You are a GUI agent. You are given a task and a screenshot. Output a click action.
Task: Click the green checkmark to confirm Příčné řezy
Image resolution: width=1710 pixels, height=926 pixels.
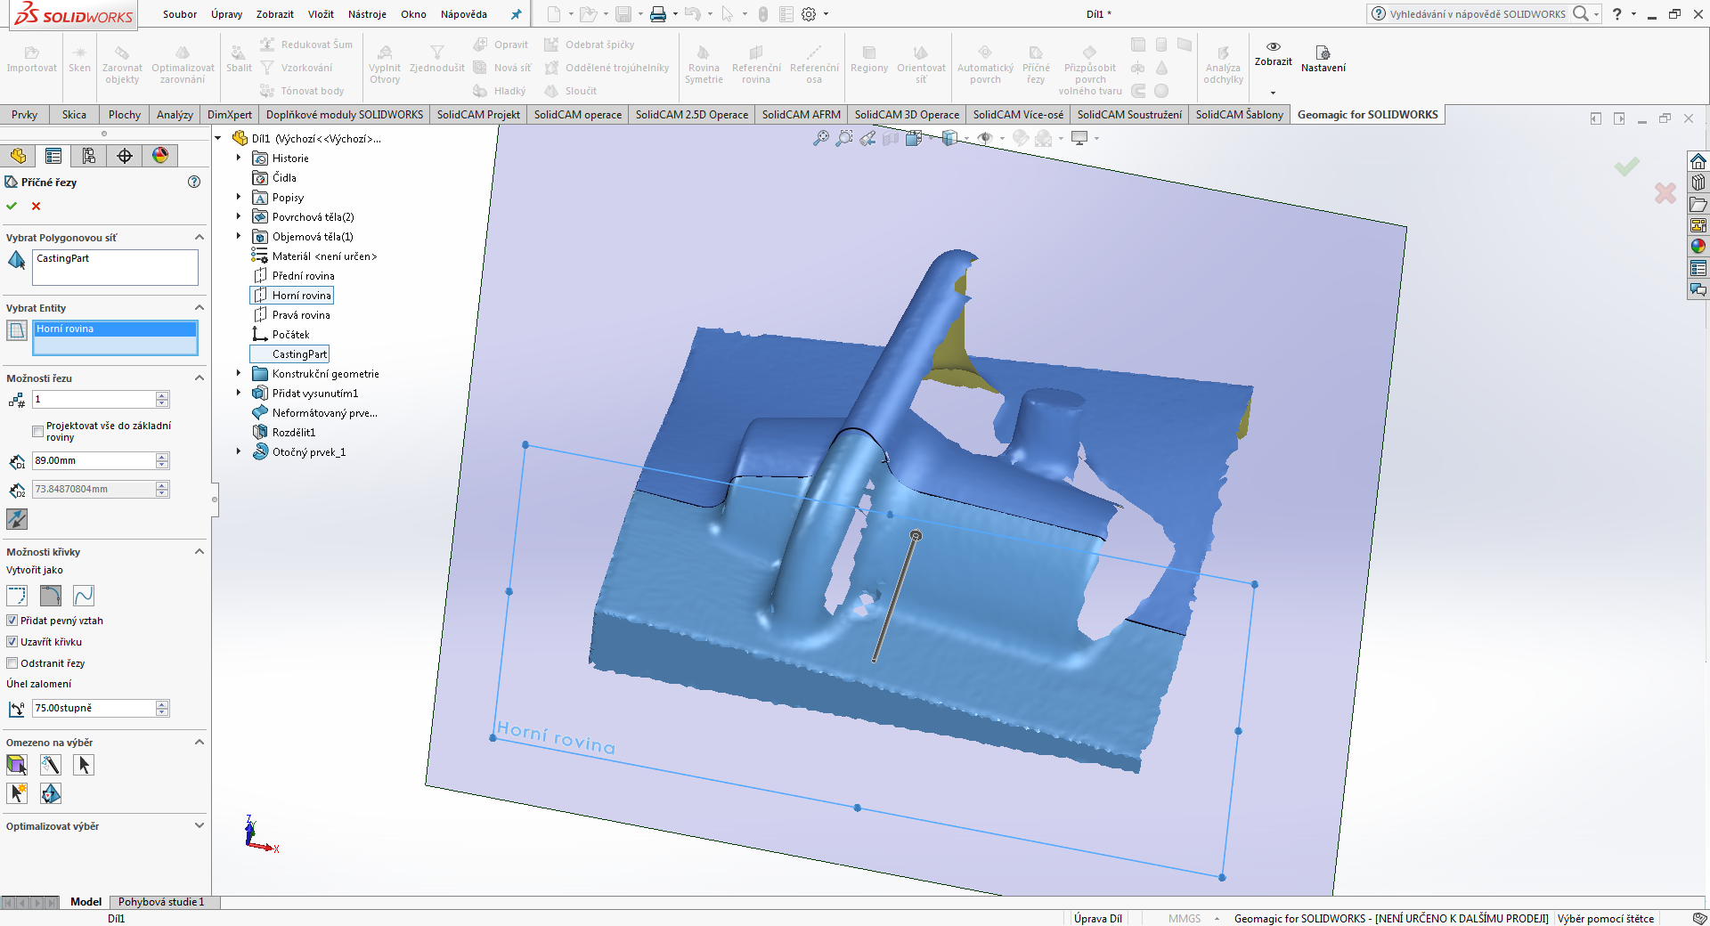pyautogui.click(x=12, y=206)
